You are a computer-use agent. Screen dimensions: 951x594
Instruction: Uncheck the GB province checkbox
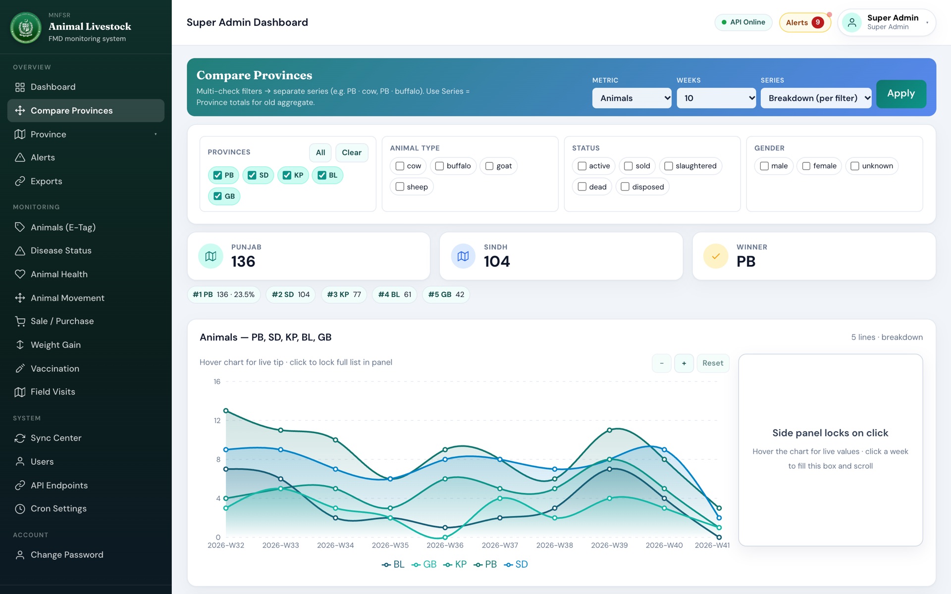pyautogui.click(x=217, y=196)
